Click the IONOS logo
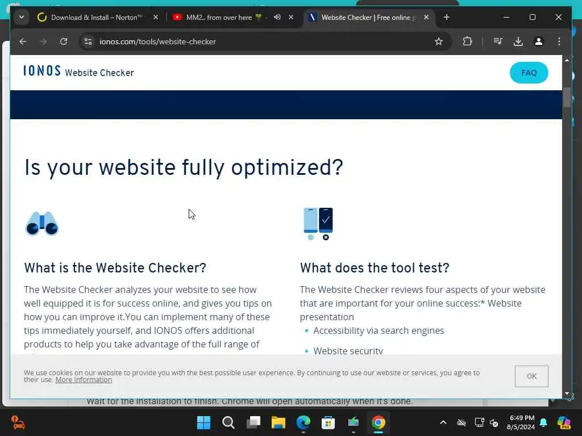This screenshot has width=582, height=436. pos(42,71)
